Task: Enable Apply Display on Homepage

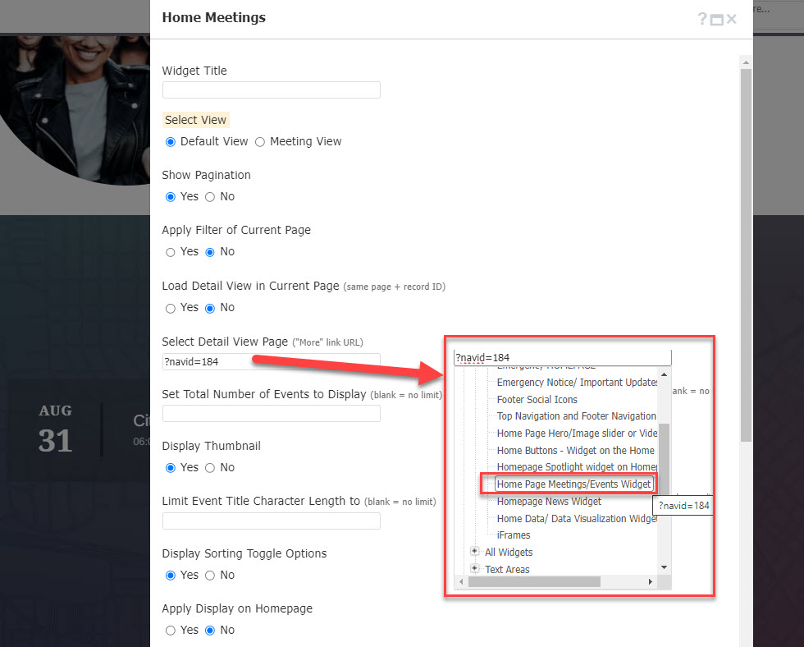Action: pyautogui.click(x=170, y=630)
